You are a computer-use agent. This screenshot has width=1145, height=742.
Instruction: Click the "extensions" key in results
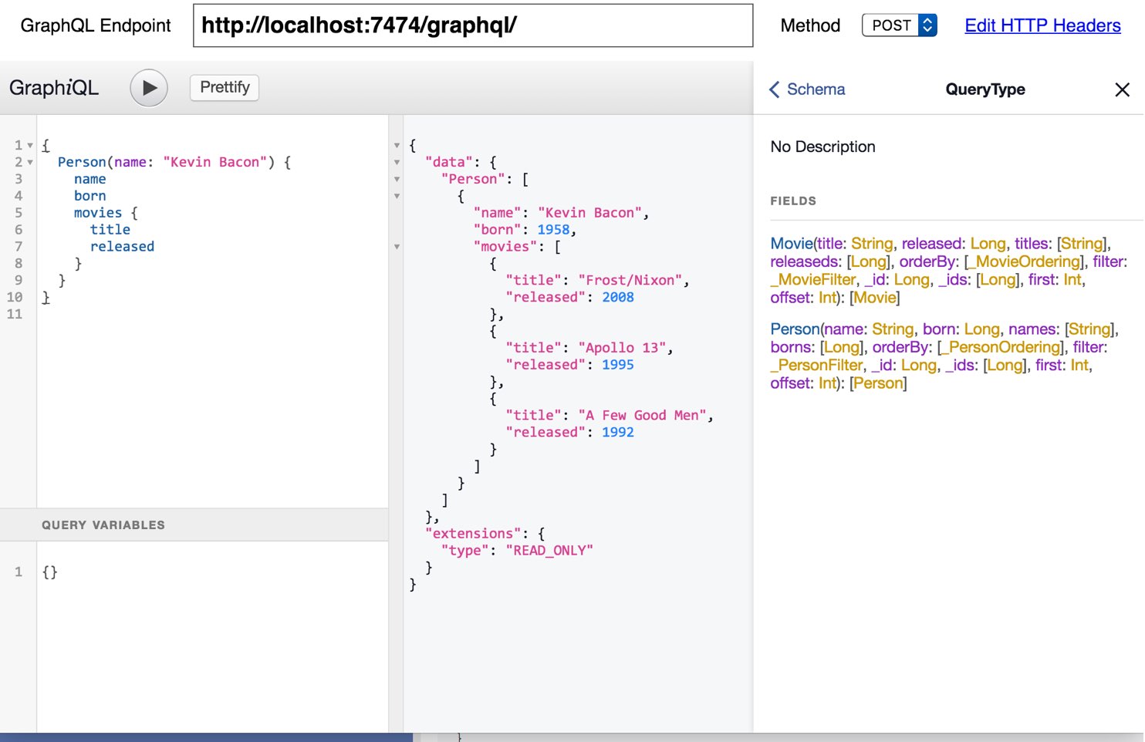(x=473, y=534)
